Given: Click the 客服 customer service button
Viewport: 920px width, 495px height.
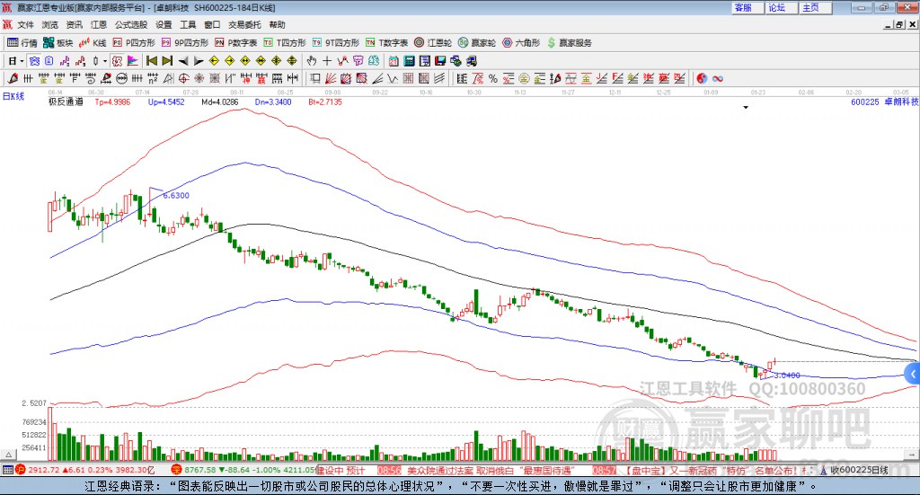Looking at the screenshot, I should click(x=747, y=7).
